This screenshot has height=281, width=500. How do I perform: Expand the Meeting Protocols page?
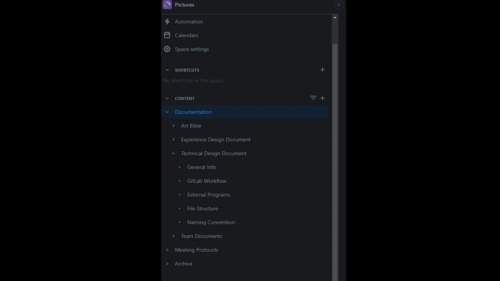pos(167,250)
